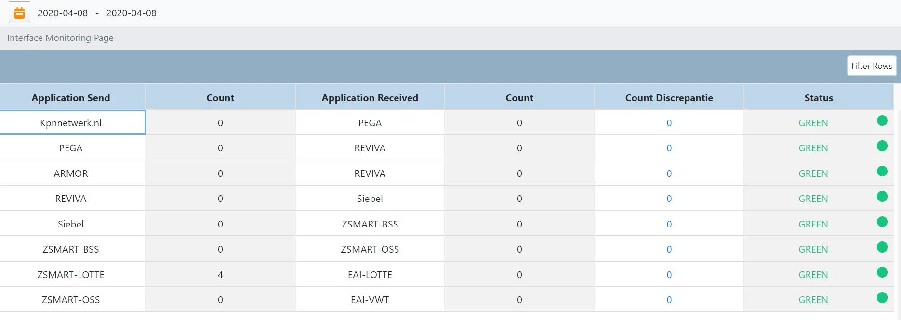Click send count 0 in Kpnnetwerk.nl row
This screenshot has height=320, width=901.
[220, 122]
